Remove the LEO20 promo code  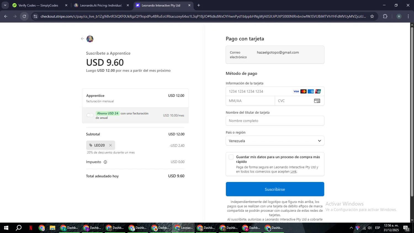(110, 145)
